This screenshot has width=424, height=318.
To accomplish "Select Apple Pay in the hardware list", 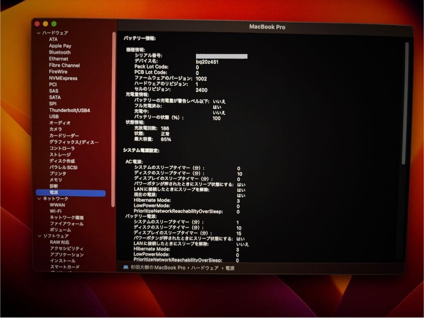I will pos(60,46).
